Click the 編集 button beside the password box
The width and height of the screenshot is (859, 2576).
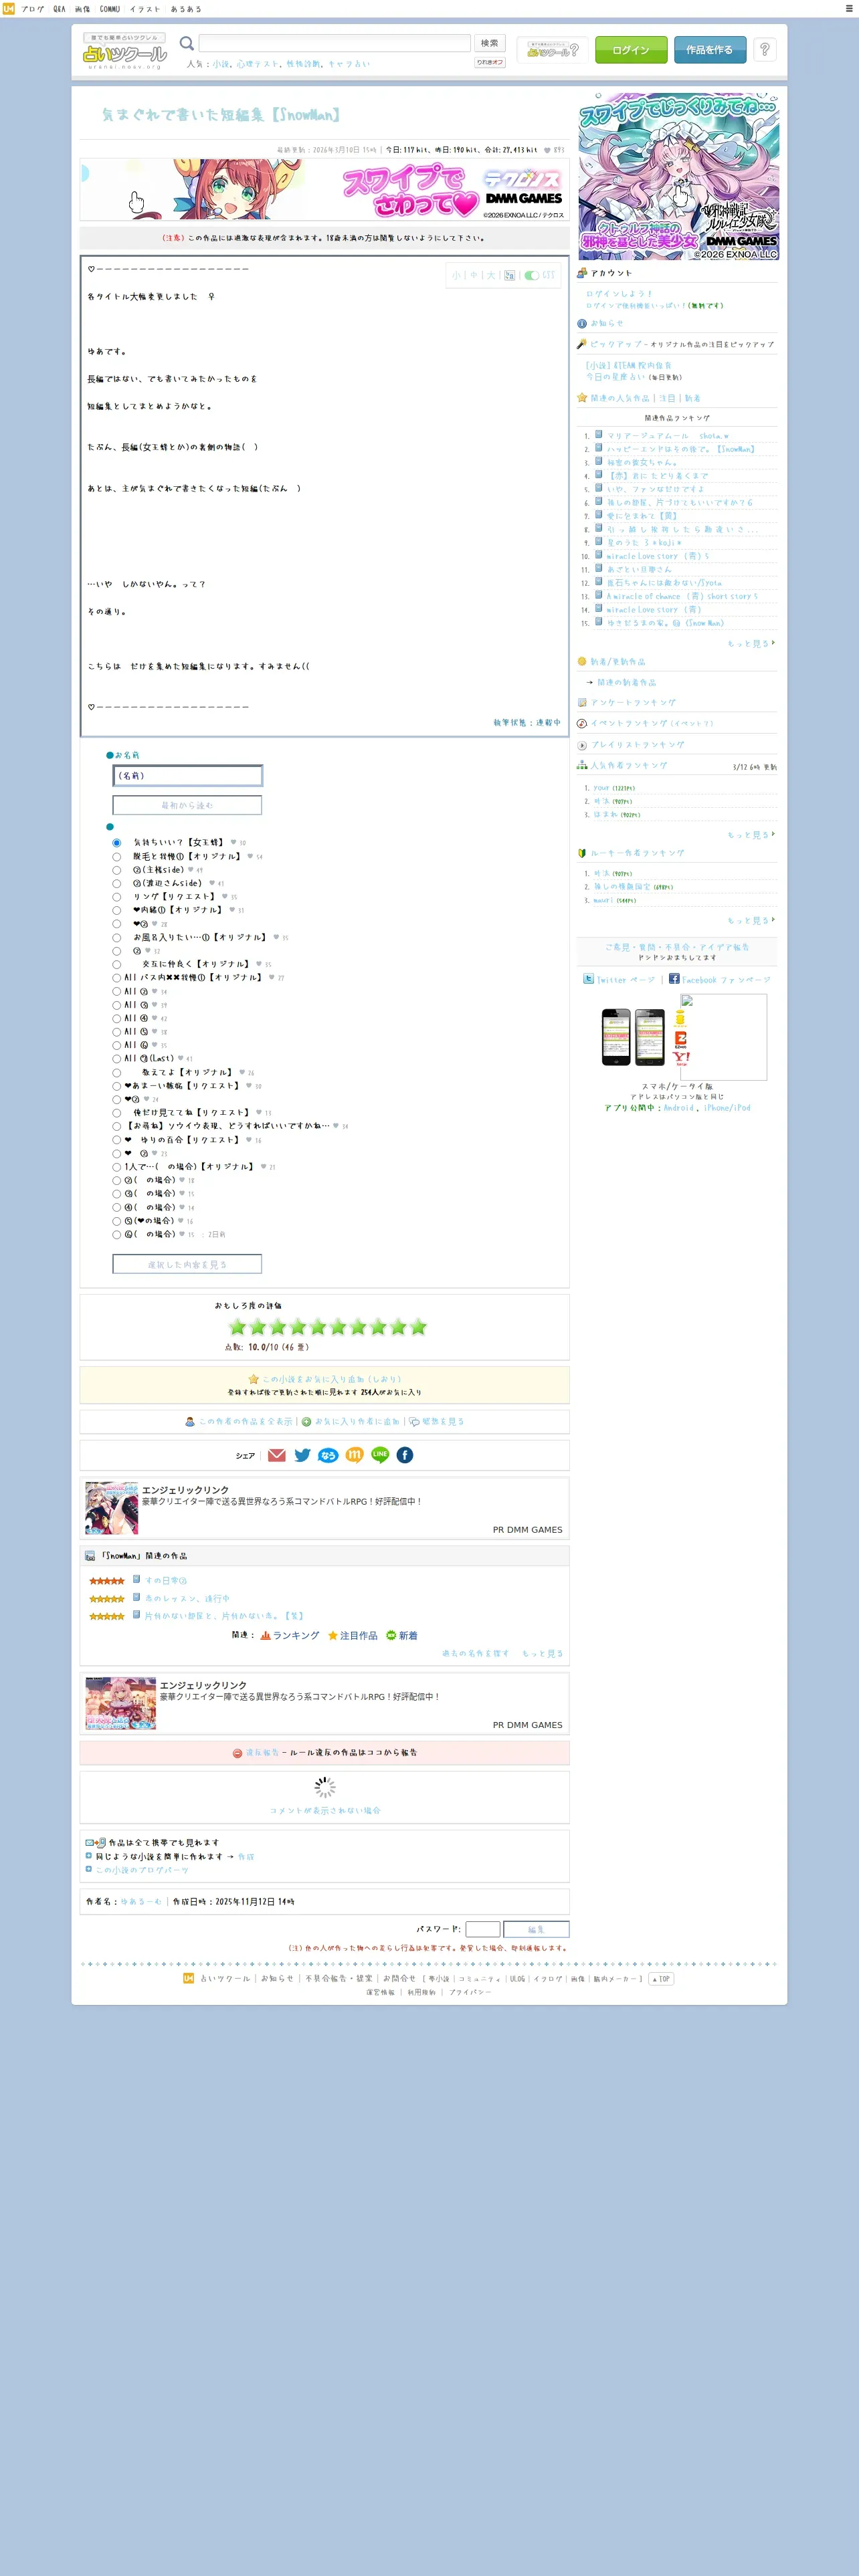tap(536, 1929)
